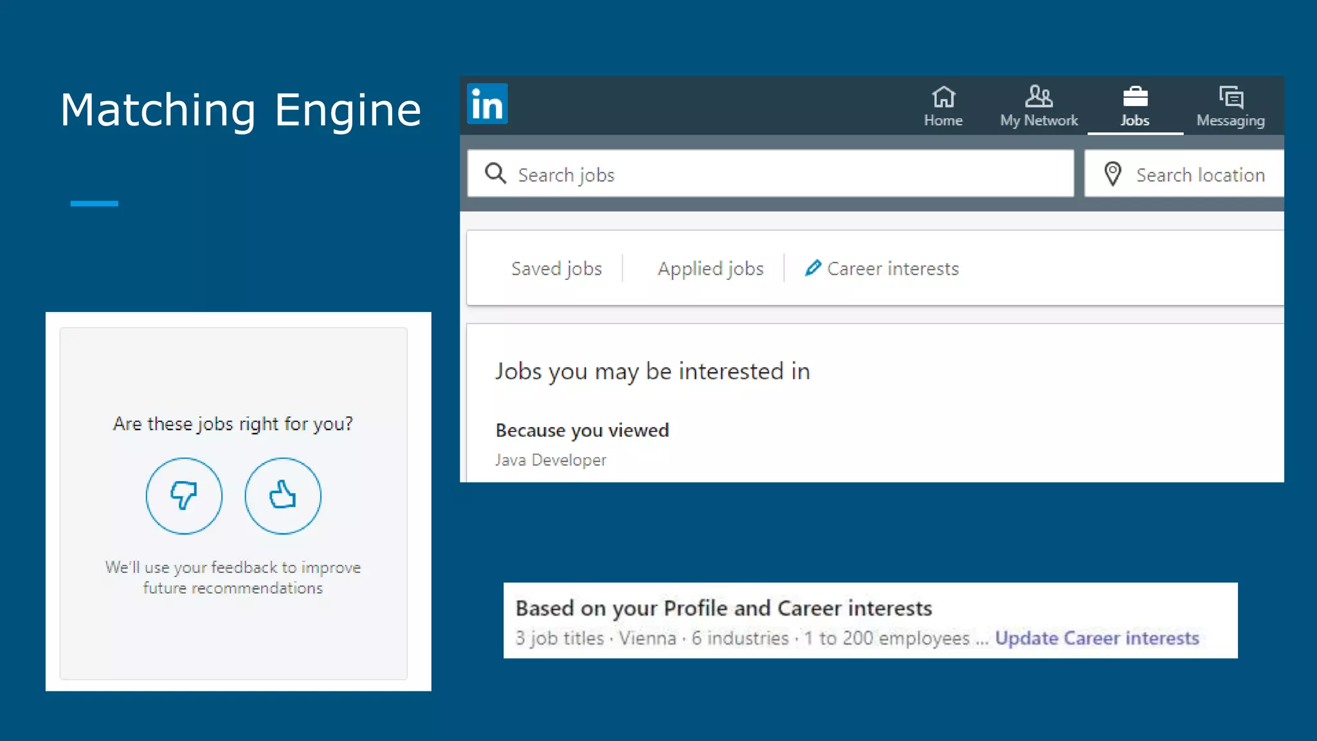Image resolution: width=1317 pixels, height=741 pixels.
Task: Click the Java Developer viewed job text
Action: (550, 460)
